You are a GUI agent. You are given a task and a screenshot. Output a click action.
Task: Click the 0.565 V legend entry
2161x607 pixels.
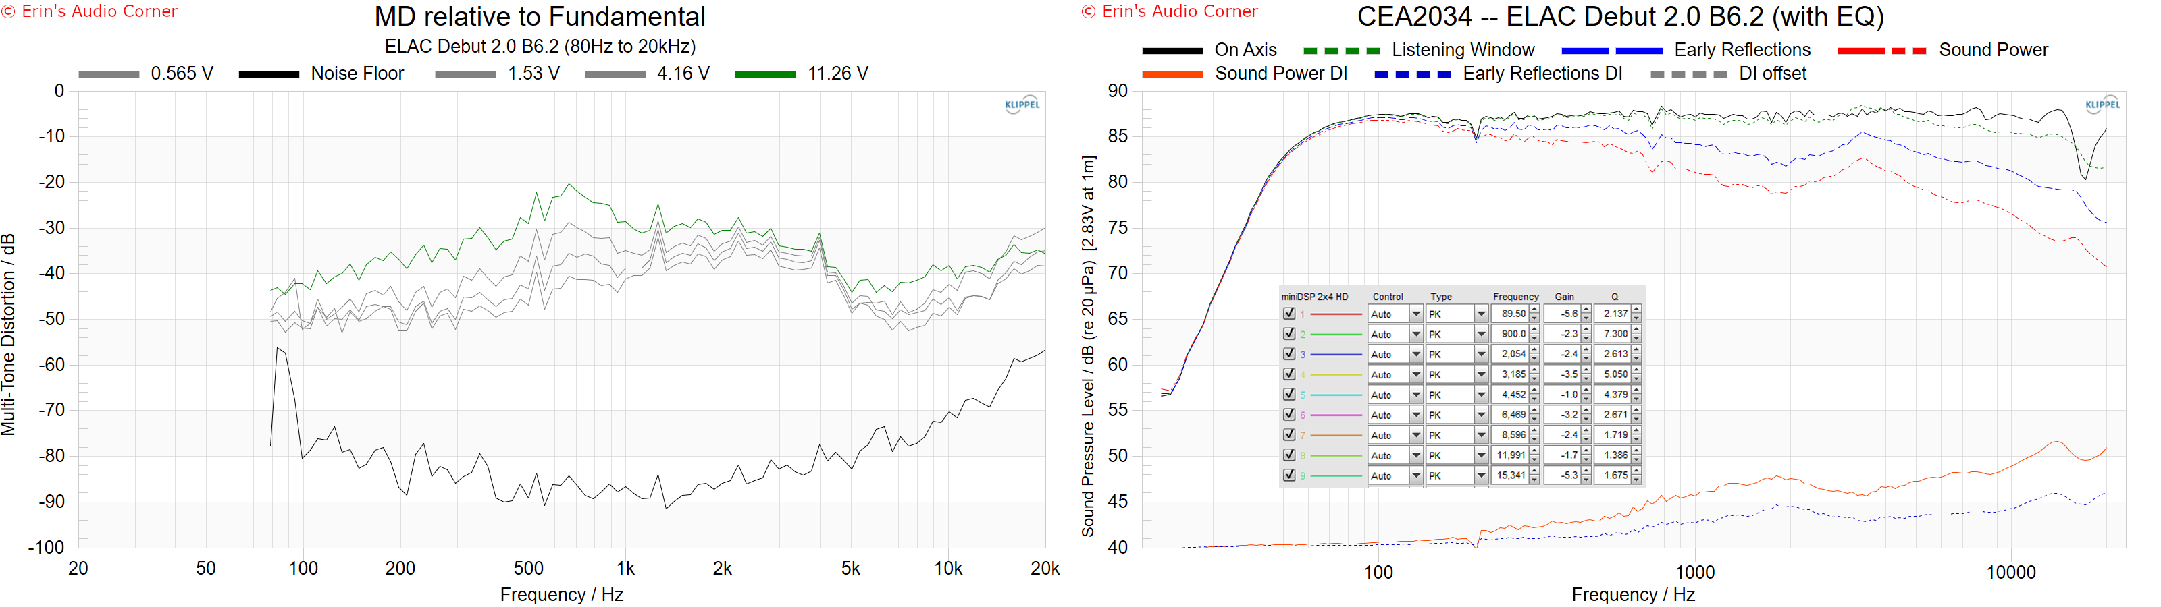tap(146, 74)
